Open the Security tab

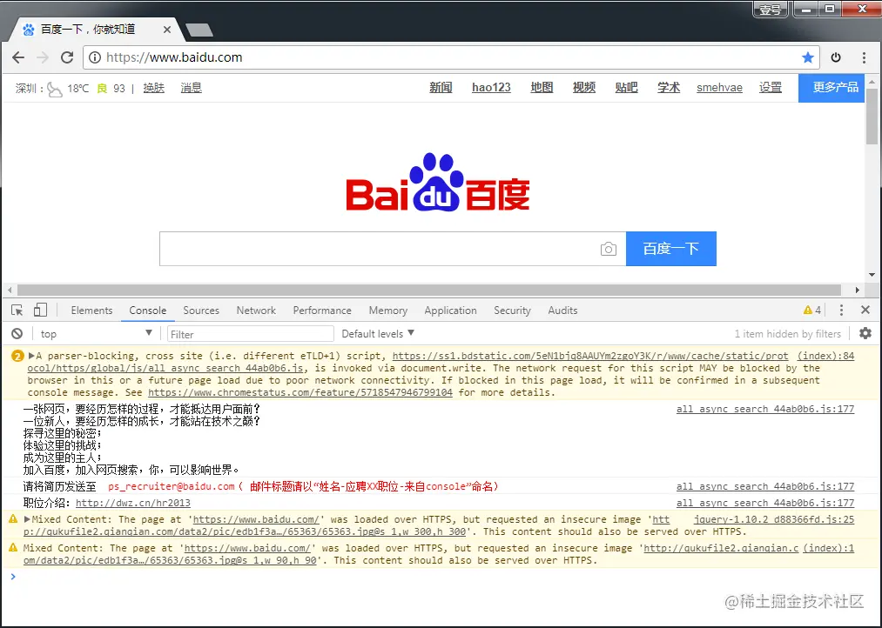(x=513, y=310)
